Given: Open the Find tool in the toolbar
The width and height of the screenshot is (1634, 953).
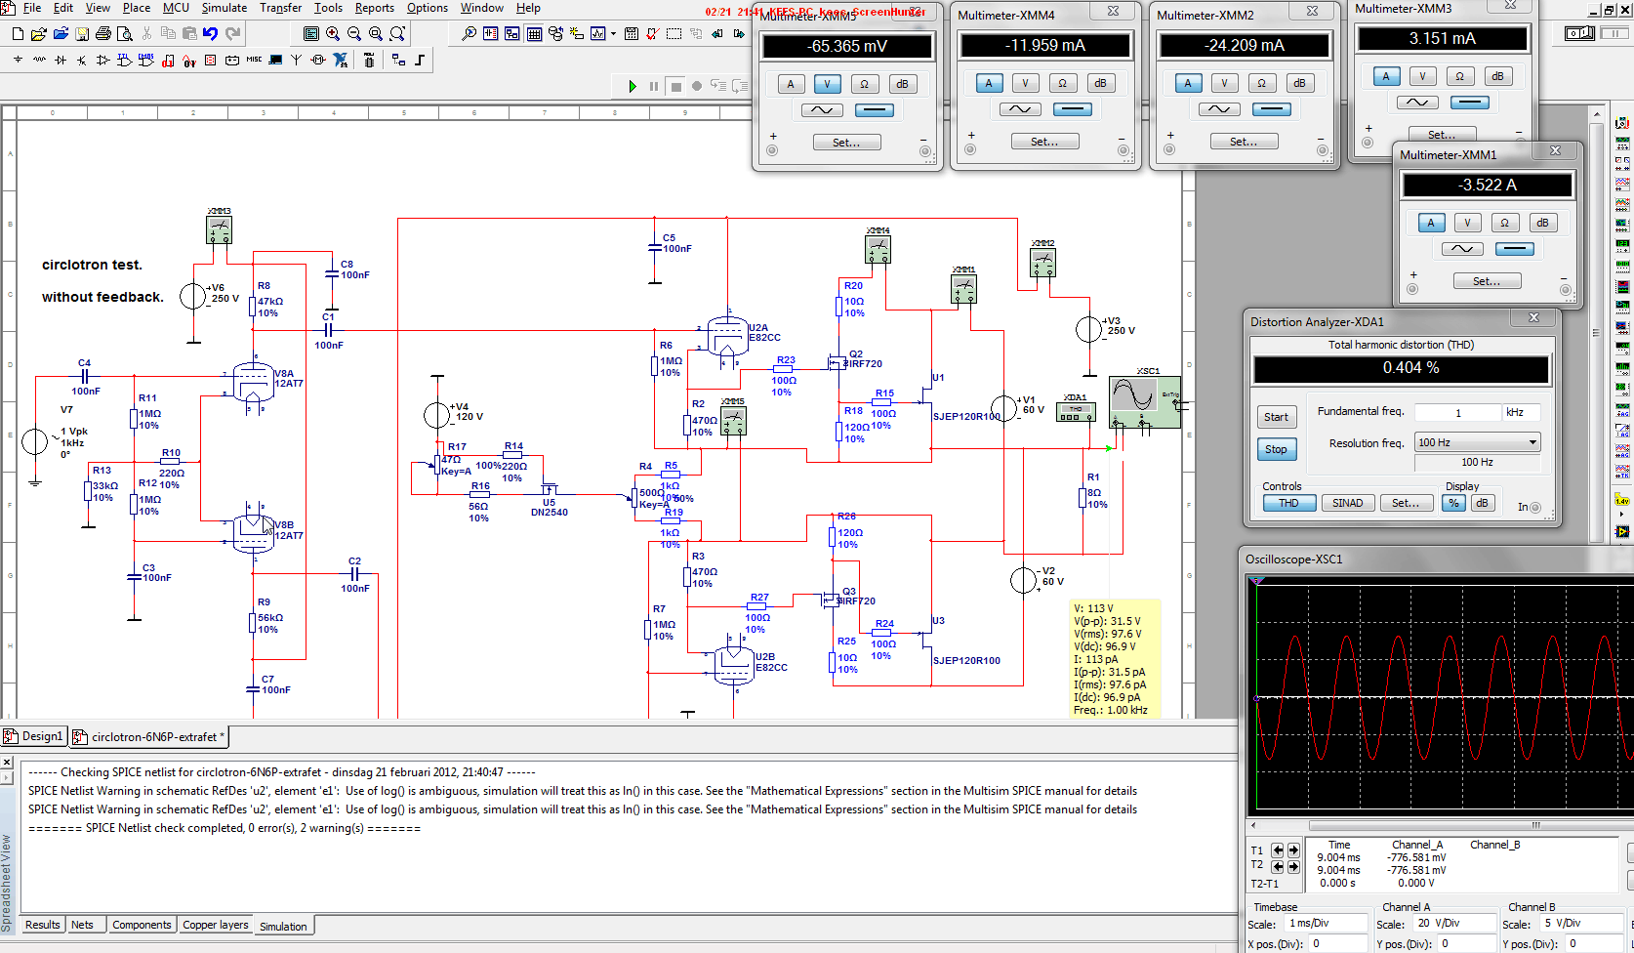Looking at the screenshot, I should click(x=469, y=33).
